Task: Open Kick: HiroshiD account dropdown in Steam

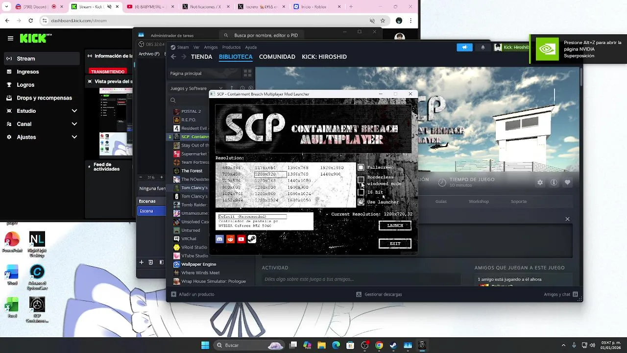Action: 511,47
